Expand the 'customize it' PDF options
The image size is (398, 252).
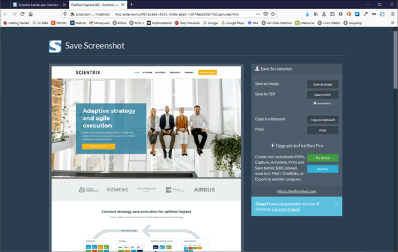(322, 103)
